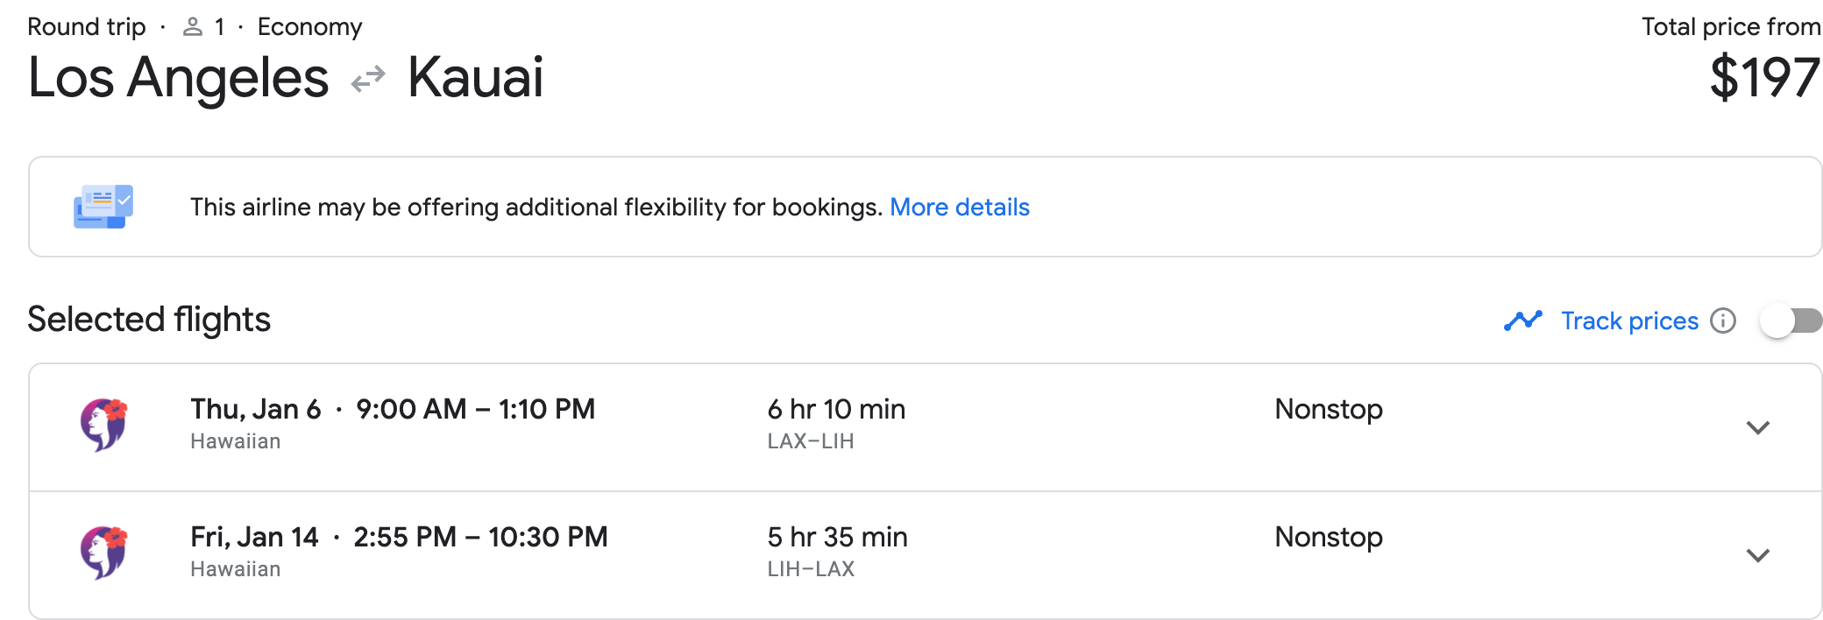Click the Economy class label
This screenshot has width=1823, height=620.
tap(309, 27)
